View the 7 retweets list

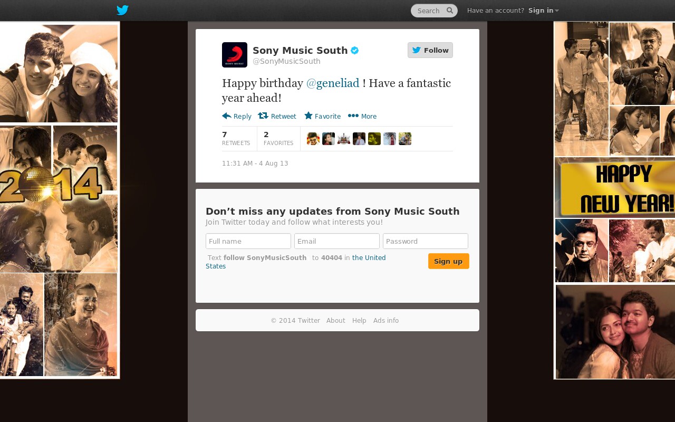coord(236,138)
